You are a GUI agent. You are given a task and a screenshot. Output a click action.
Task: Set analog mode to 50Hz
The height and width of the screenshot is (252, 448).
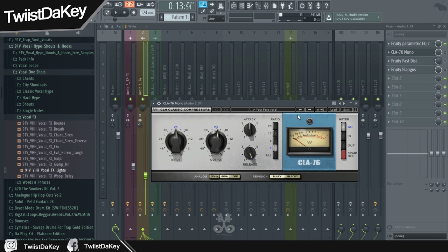(x=214, y=176)
